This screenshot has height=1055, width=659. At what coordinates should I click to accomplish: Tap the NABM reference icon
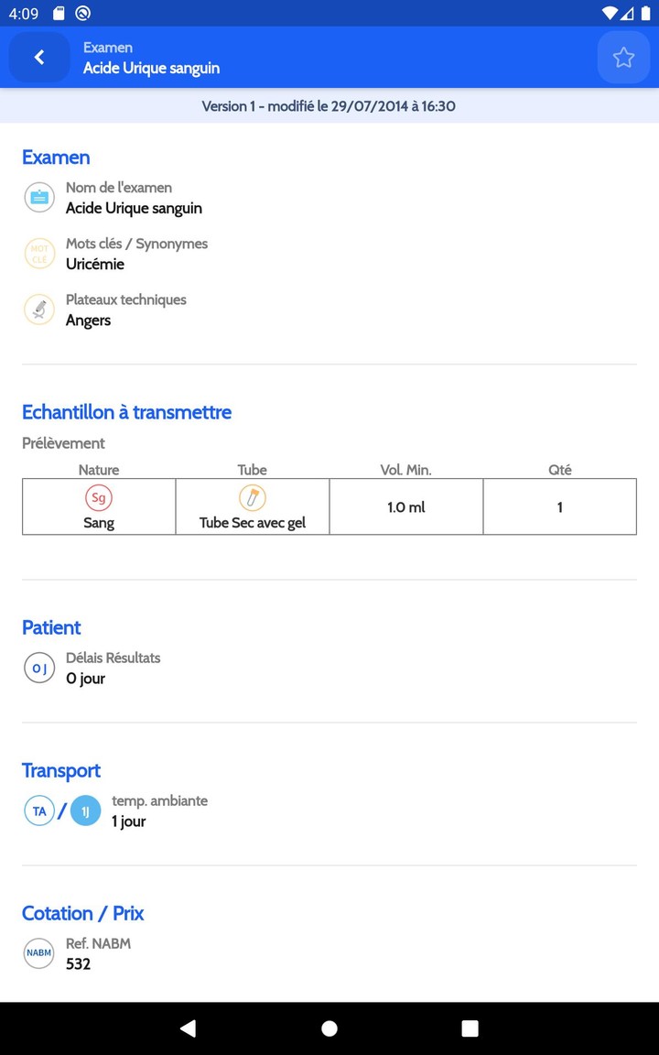38,952
